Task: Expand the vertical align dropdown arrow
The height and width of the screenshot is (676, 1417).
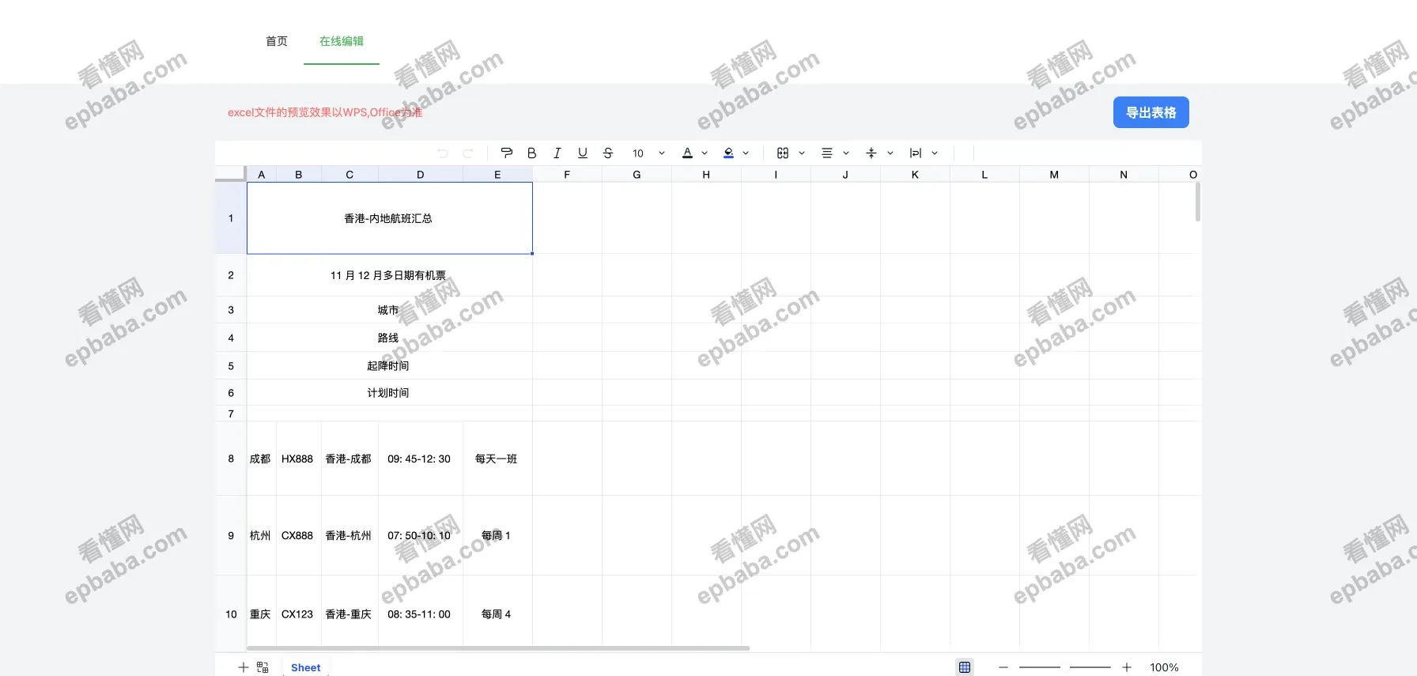Action: 890,153
